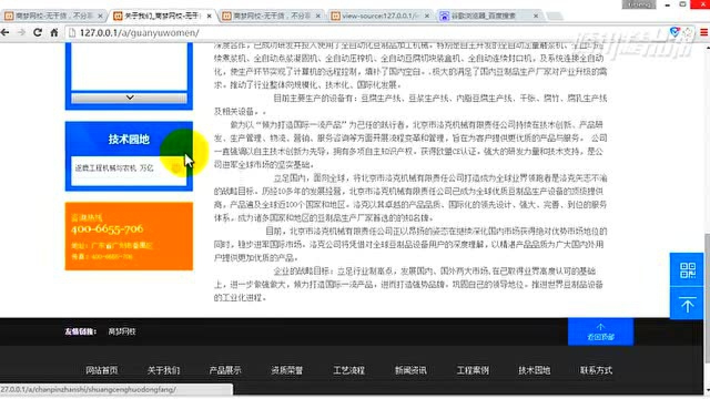
Task: Close the 谷歌浏览器_百度搜索 tab
Action: (536, 16)
